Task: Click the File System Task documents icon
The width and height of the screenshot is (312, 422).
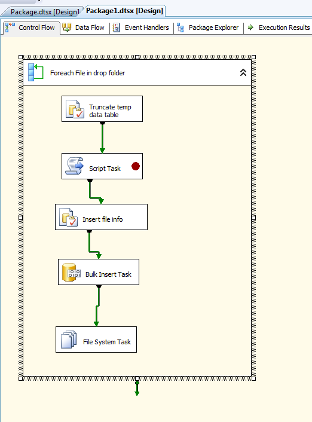Action: (69, 340)
